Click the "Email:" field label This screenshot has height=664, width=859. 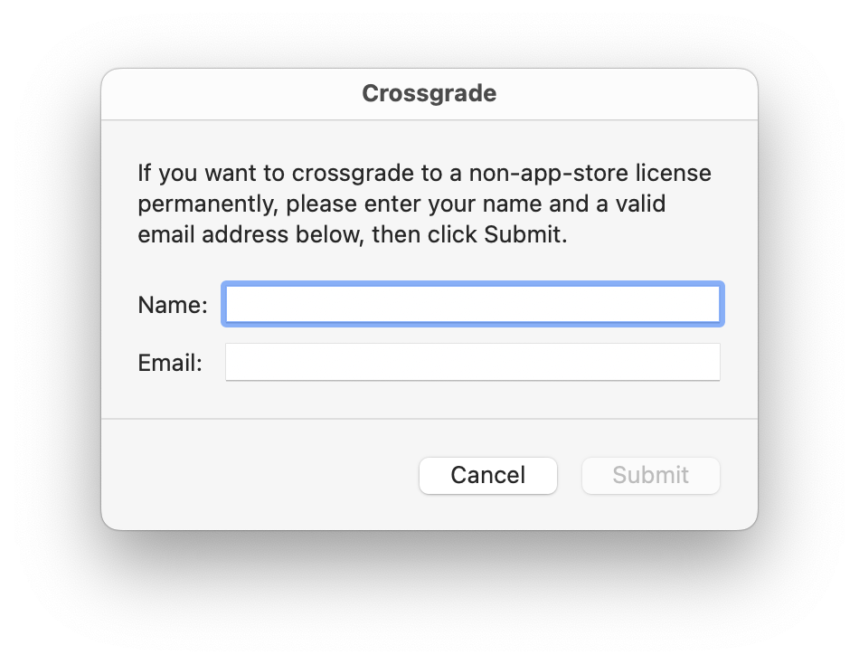point(170,363)
